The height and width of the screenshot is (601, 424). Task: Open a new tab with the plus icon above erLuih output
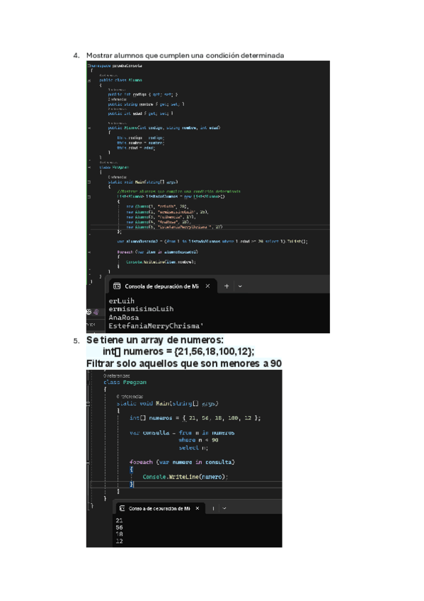point(227,286)
